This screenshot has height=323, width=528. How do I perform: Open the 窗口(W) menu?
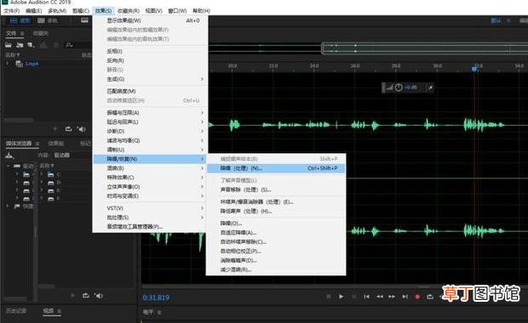[x=177, y=11]
